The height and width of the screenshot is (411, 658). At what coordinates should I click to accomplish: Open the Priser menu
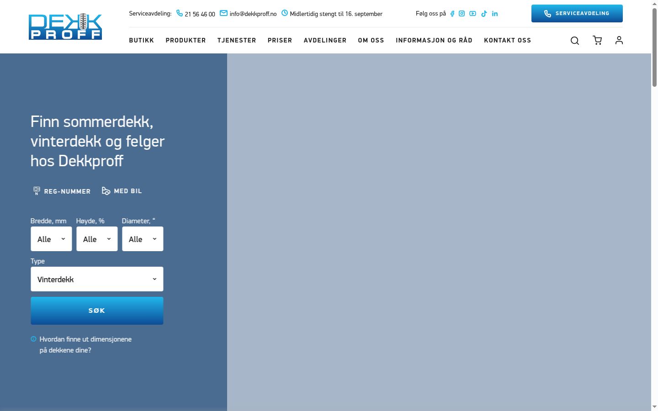click(x=280, y=40)
